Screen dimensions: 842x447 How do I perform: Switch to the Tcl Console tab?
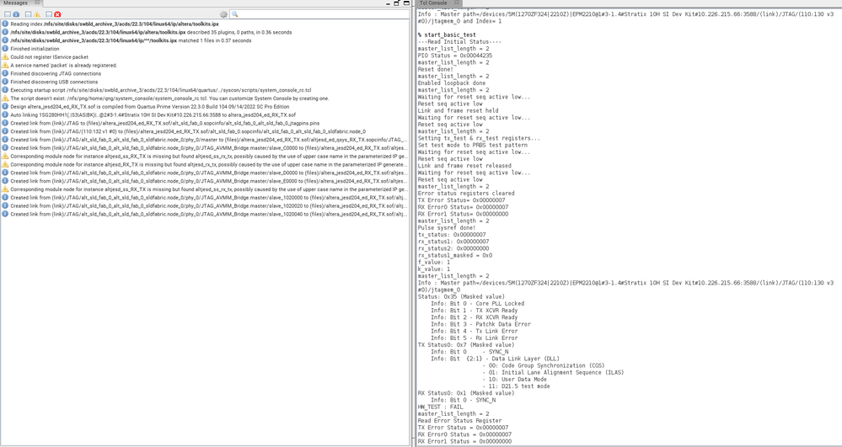tap(433, 3)
